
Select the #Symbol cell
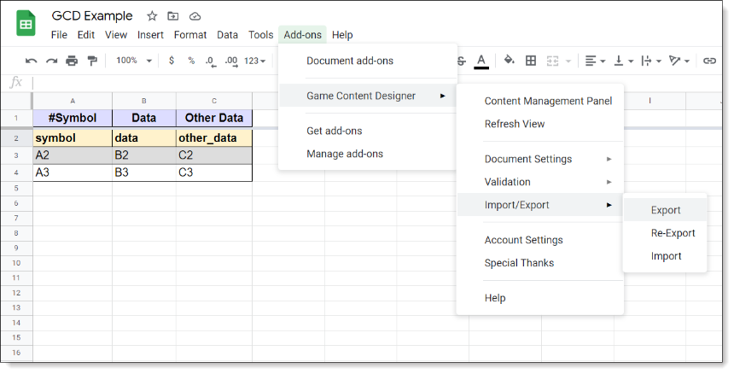tap(73, 118)
